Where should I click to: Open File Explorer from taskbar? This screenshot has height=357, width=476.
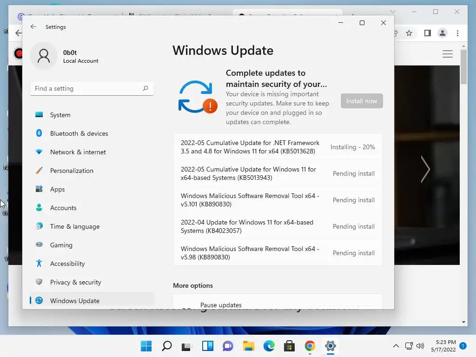click(248, 346)
